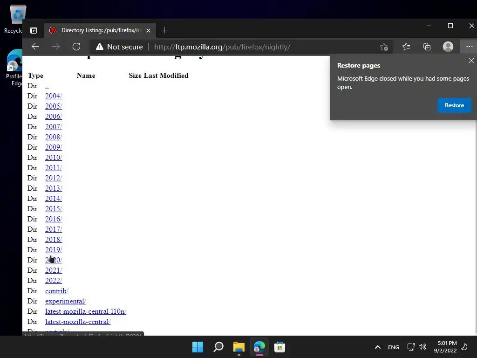477x358 pixels.
Task: Open the notifications moon icon
Action: coord(464,347)
